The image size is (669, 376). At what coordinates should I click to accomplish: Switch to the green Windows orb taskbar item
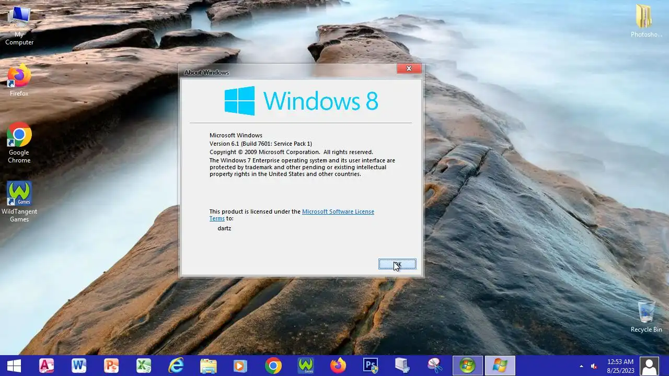pyautogui.click(x=467, y=366)
